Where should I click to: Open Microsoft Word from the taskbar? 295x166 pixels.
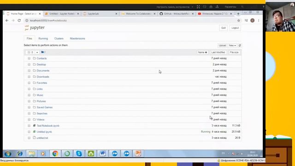pos(102,154)
